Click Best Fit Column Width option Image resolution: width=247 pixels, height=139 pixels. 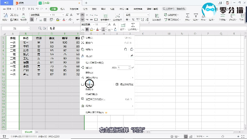124,84
